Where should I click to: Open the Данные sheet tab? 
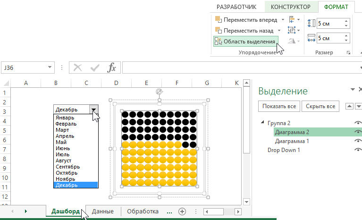(102, 212)
